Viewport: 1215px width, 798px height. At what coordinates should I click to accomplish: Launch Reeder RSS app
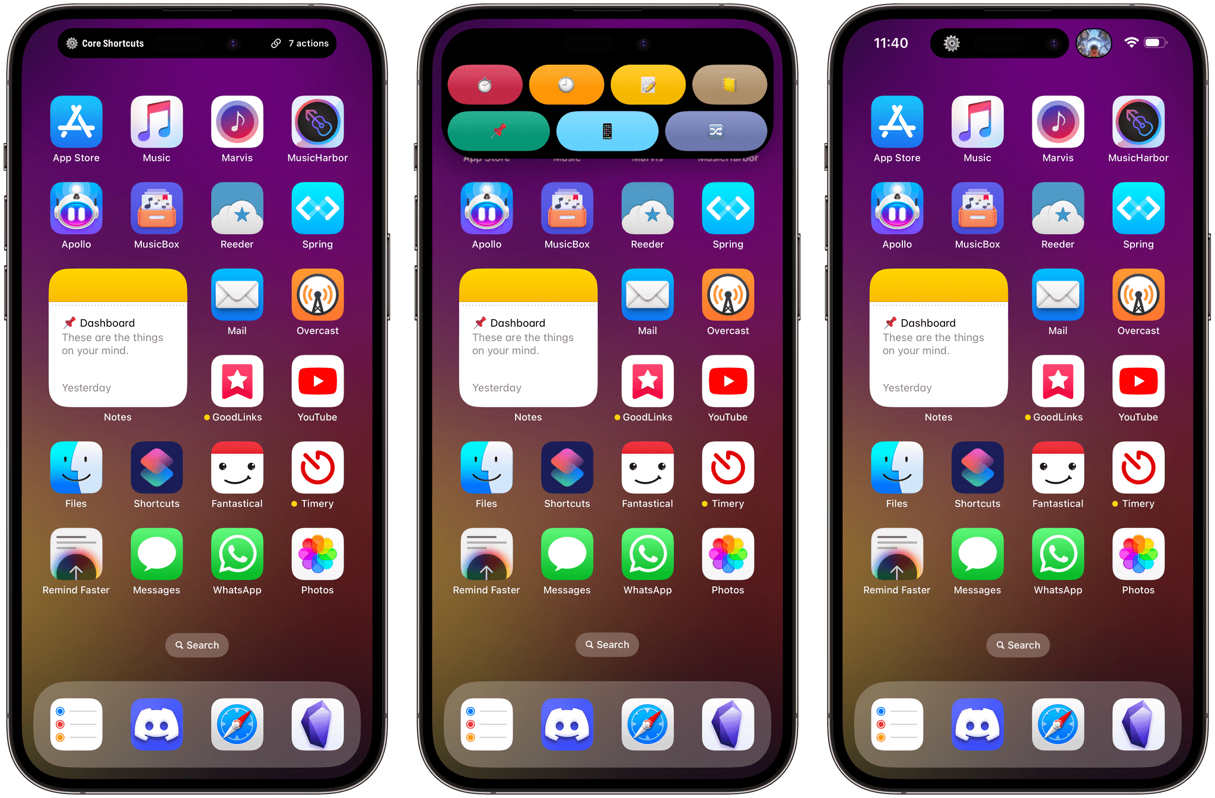(237, 219)
